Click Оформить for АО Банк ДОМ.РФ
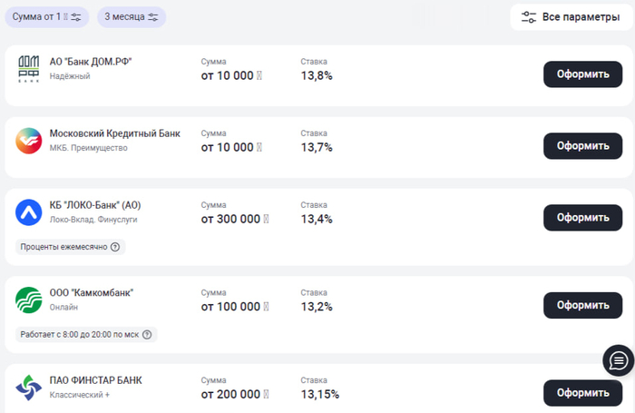 pyautogui.click(x=582, y=74)
